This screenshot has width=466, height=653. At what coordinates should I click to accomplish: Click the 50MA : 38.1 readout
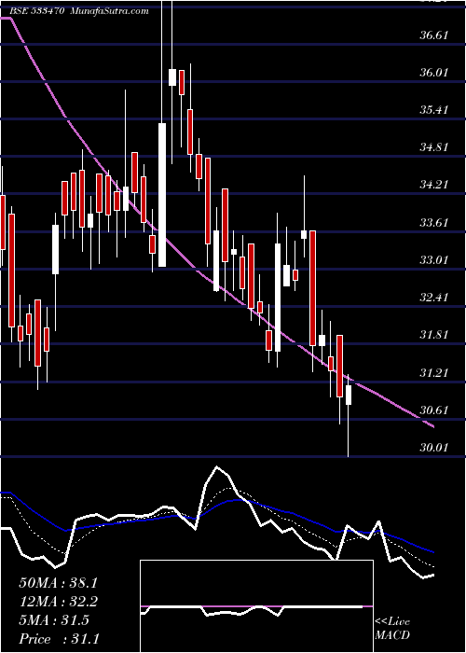58,583
